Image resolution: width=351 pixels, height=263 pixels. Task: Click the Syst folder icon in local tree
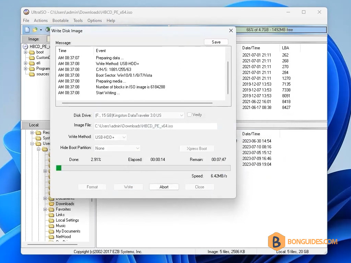(x=38, y=138)
